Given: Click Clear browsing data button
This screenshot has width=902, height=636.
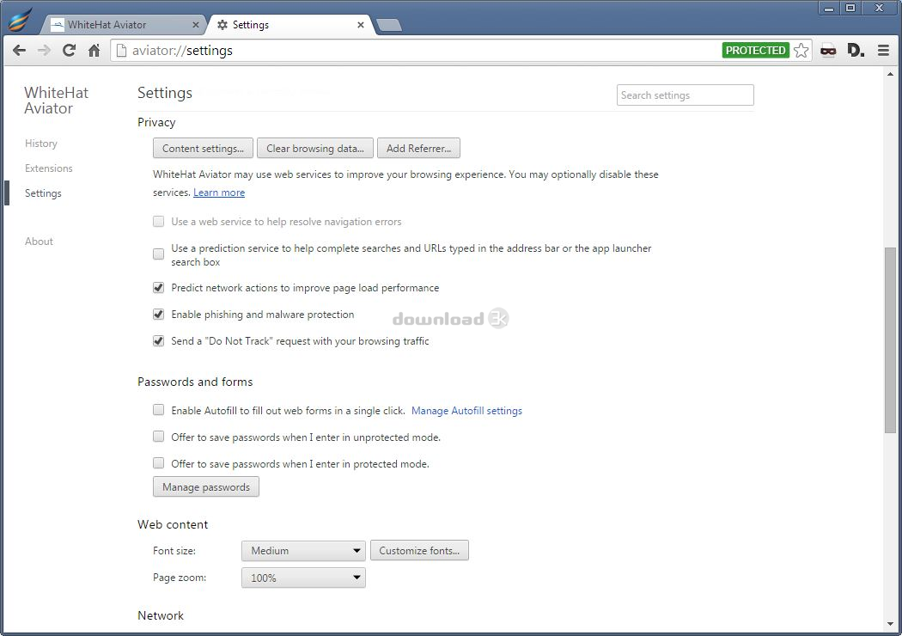Looking at the screenshot, I should click(x=315, y=149).
